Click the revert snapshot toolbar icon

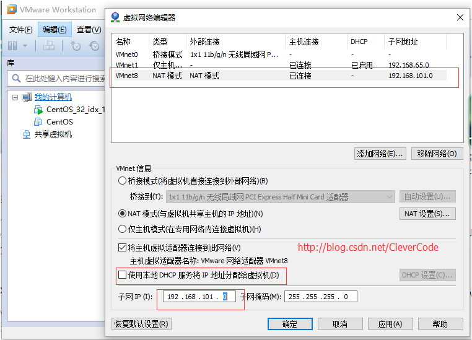coord(95,46)
